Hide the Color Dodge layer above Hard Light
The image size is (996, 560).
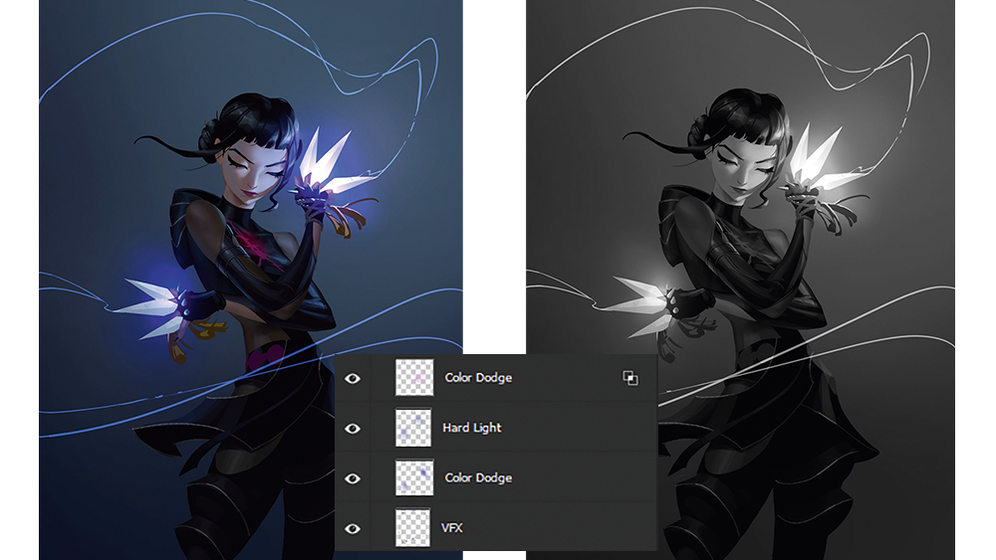pyautogui.click(x=353, y=379)
